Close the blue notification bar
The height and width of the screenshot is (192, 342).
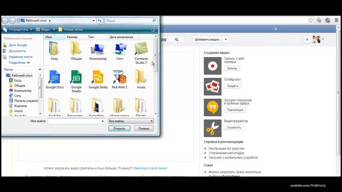276,29
